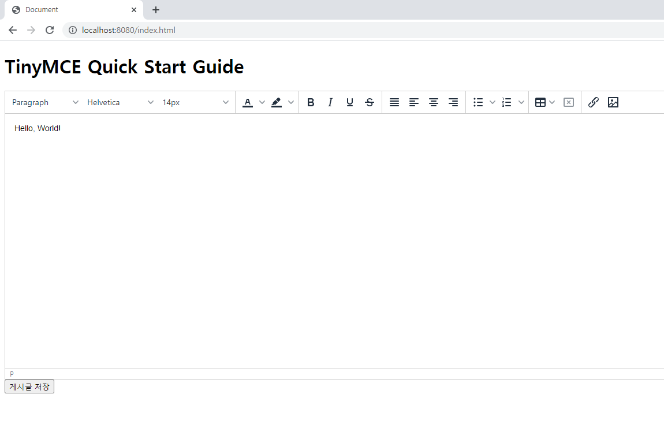Insert a numbered list
The image size is (664, 424).
[x=507, y=102]
